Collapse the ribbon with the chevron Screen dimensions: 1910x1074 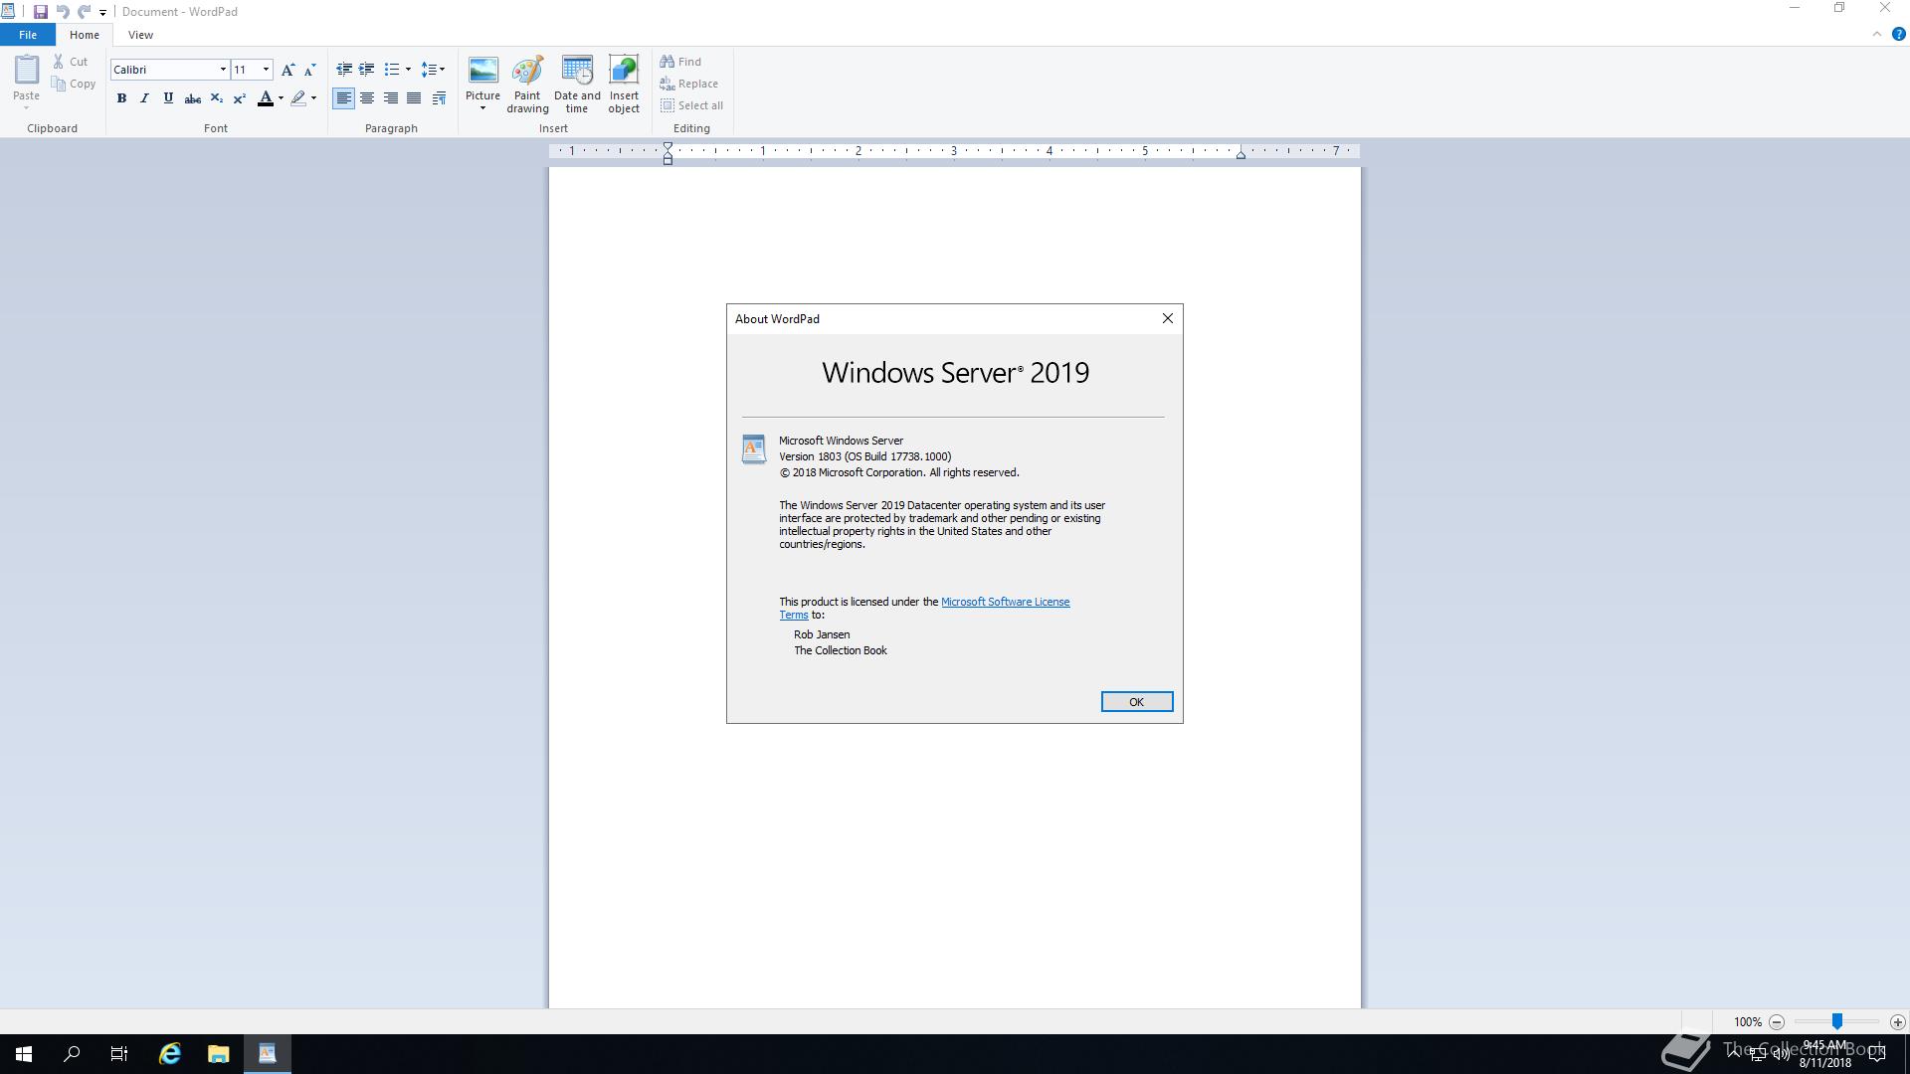(1877, 34)
